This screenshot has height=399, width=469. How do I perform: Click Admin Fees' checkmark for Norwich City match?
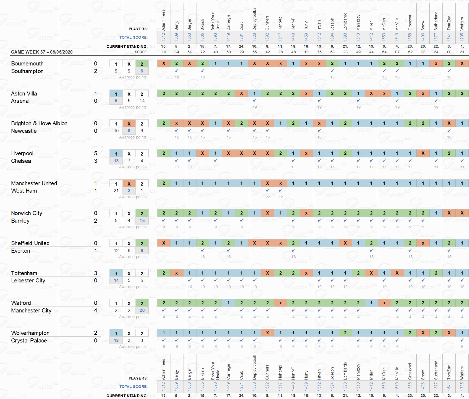point(164,220)
